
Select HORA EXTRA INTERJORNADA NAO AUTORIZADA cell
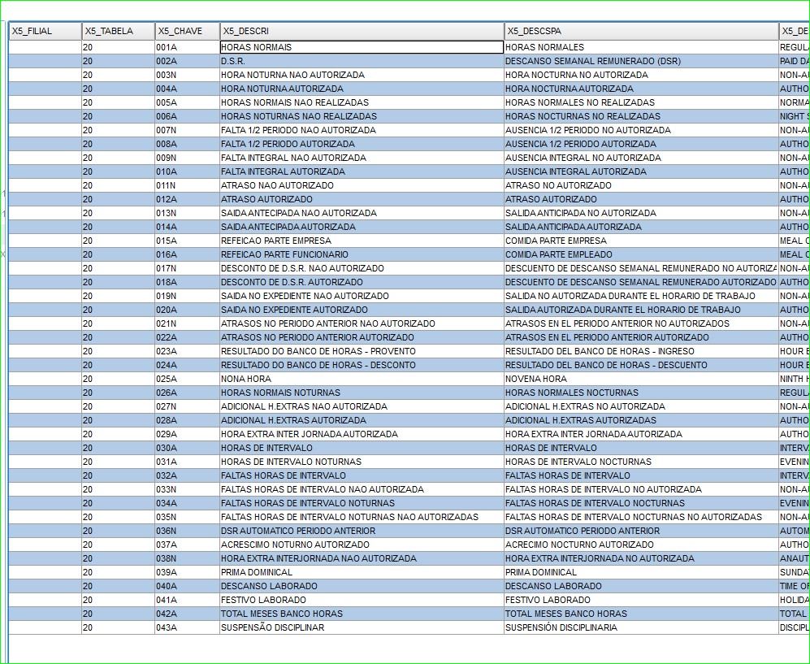point(362,558)
